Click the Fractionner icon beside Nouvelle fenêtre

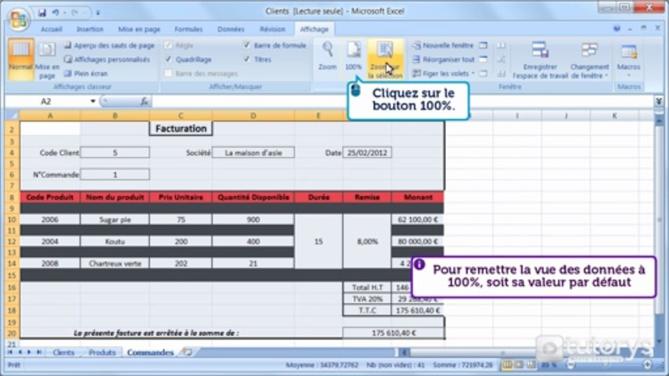point(483,45)
